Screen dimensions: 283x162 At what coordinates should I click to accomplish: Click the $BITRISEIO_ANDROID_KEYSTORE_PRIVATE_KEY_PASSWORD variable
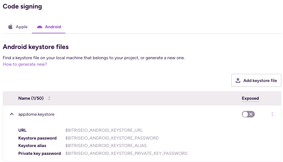[x=126, y=153]
